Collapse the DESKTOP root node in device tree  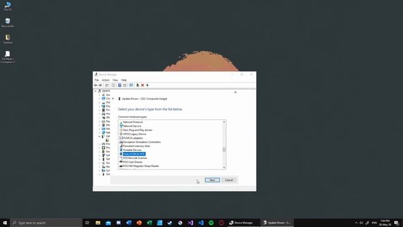tap(95, 91)
